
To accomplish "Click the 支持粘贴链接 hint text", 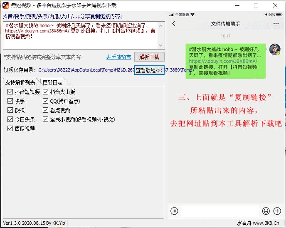I will (42, 57).
